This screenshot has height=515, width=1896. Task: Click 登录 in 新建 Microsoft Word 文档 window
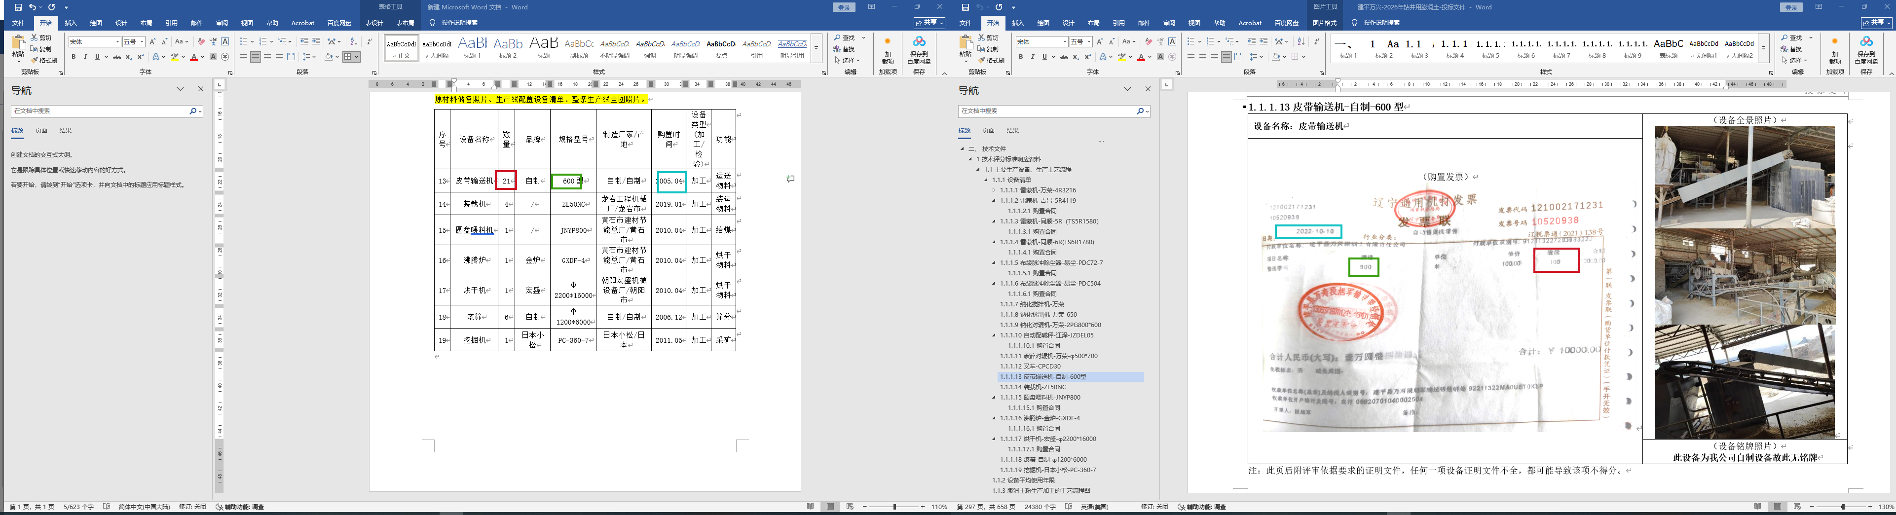(844, 7)
